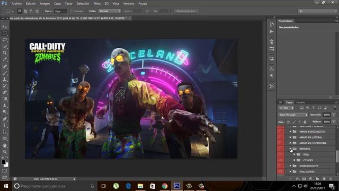Add a layer mask icon
The width and height of the screenshot is (339, 191).
pos(304,179)
